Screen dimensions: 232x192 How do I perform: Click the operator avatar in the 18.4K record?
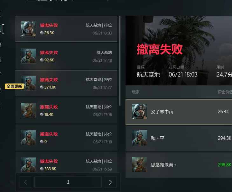coord(29,110)
